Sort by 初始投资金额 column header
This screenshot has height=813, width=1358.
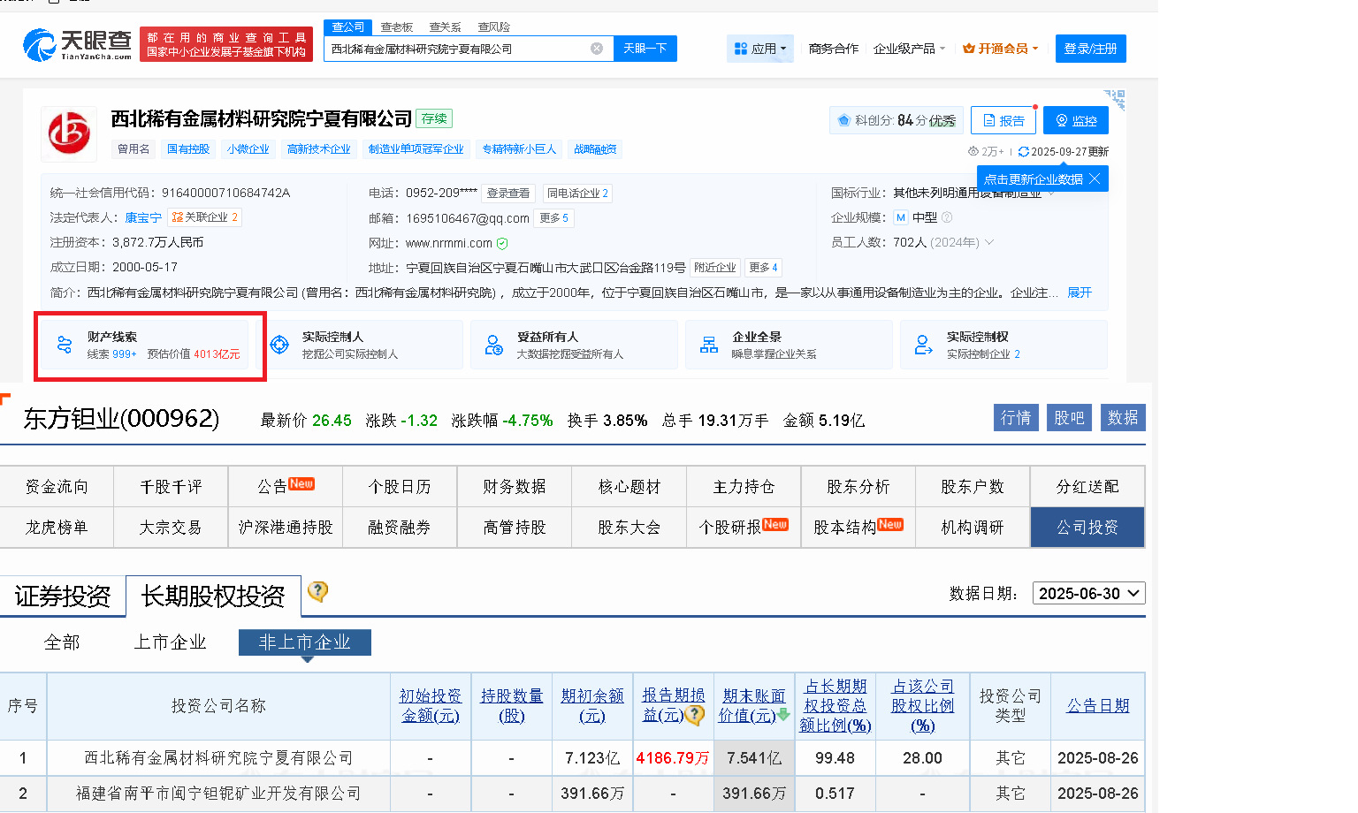click(431, 706)
